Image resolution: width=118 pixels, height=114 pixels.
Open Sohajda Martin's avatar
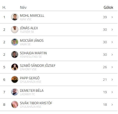[x=15, y=54]
